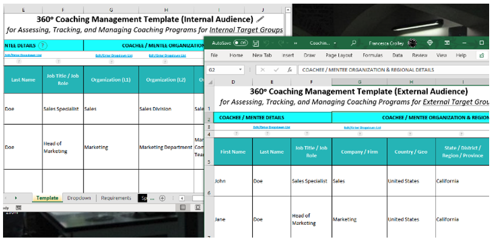Viewport: 494px width, 240px height.
Task: Add a new sheet with plus icon
Action: coord(162,198)
